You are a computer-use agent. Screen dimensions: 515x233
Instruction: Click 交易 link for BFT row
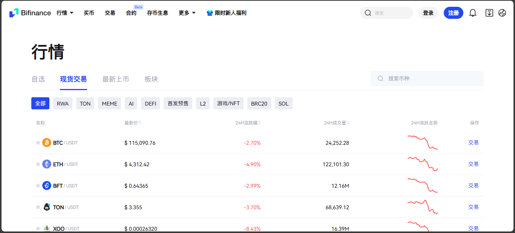473,185
